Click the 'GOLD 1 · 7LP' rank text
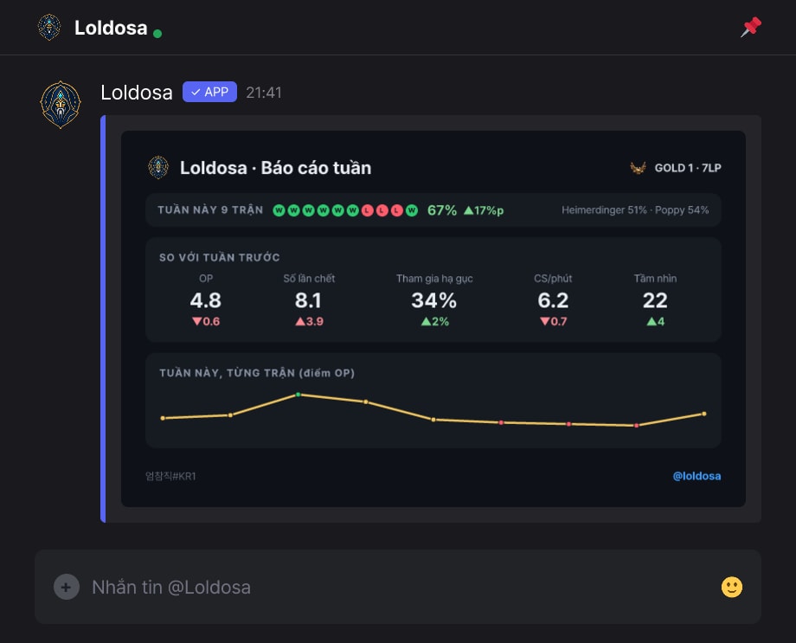 pyautogui.click(x=688, y=168)
